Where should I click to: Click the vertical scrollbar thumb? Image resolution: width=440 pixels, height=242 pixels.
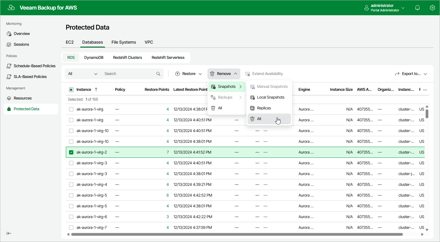tap(427, 114)
